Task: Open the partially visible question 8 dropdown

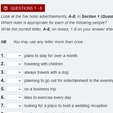Action: click(x=14, y=112)
